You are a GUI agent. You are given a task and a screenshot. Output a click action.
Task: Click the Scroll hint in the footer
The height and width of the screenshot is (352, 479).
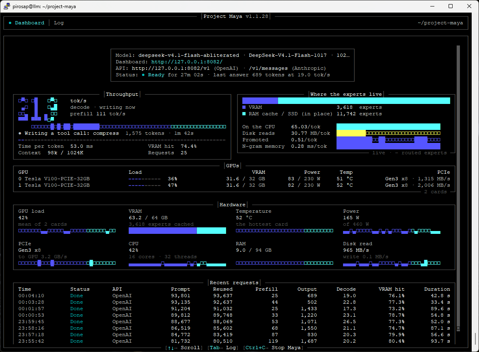pos(184,348)
